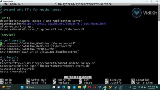Click the ^X Exit shortcut
This screenshot has width=160, height=90.
point(6,83)
